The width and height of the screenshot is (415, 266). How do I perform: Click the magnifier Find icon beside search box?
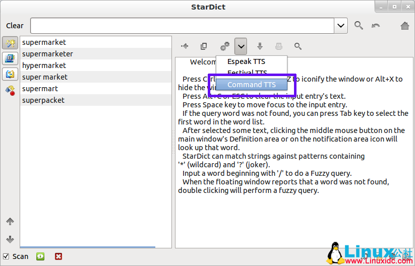(359, 26)
